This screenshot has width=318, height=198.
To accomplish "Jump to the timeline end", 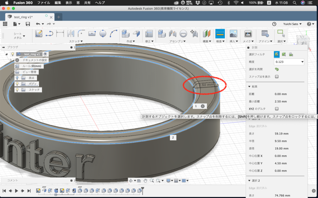I will tap(29, 191).
